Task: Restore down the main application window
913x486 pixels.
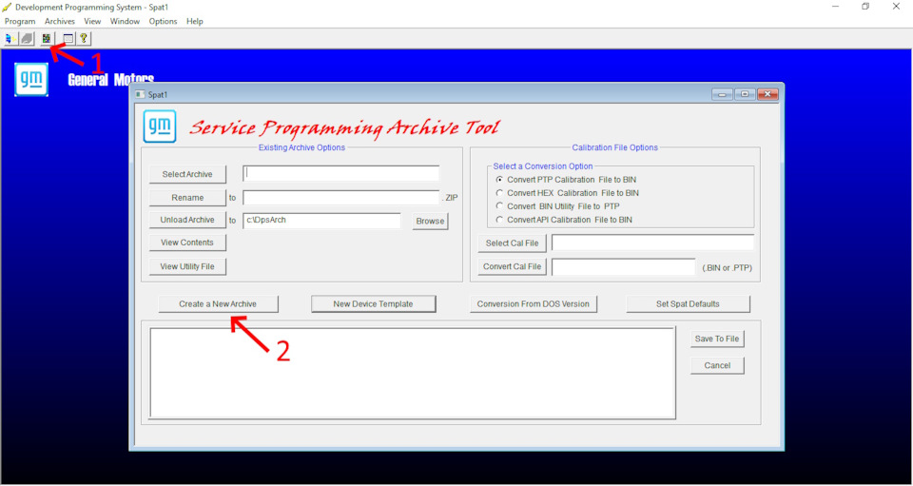Action: (865, 7)
